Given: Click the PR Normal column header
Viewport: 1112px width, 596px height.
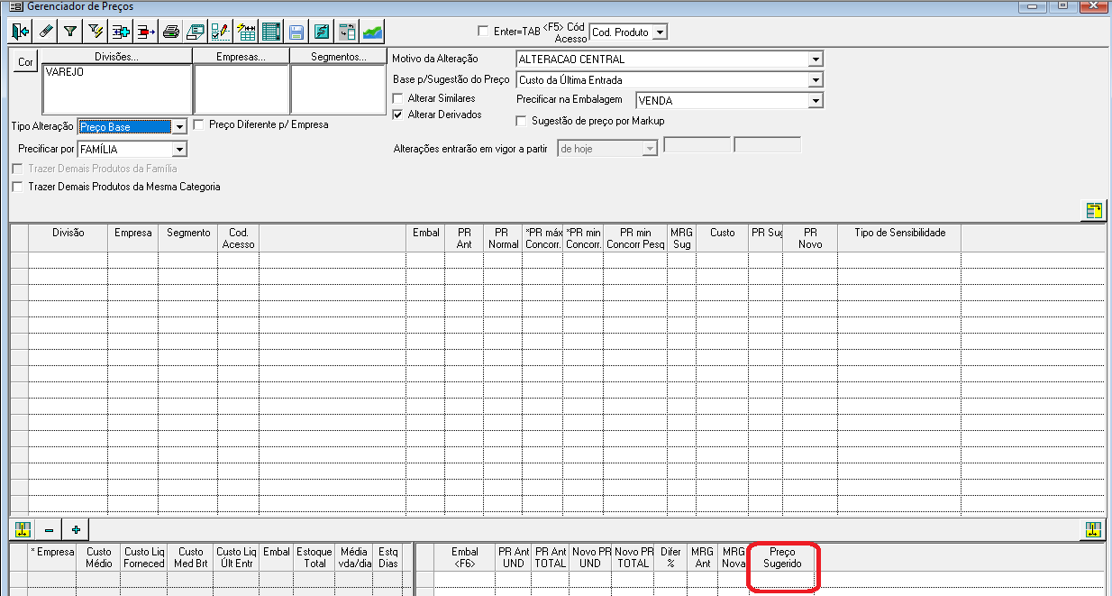Looking at the screenshot, I should click(x=503, y=238).
